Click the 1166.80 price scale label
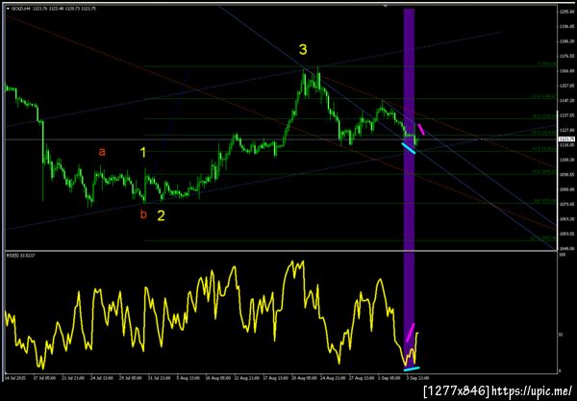The image size is (577, 401). tap(566, 70)
